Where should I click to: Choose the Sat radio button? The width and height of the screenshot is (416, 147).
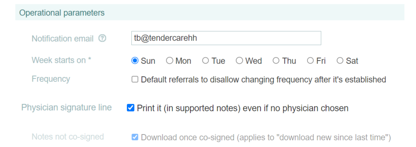tap(340, 61)
